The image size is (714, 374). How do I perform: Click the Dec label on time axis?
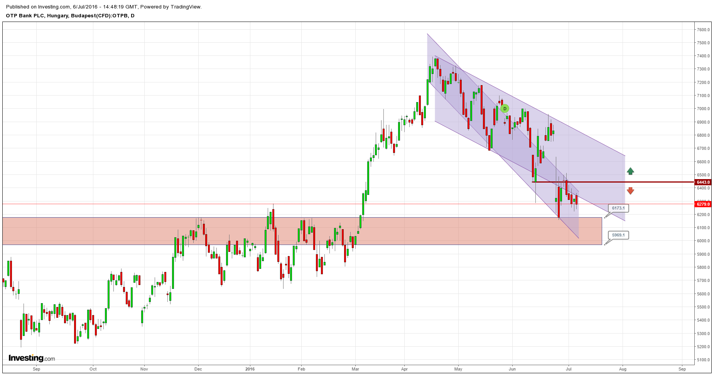[198, 369]
